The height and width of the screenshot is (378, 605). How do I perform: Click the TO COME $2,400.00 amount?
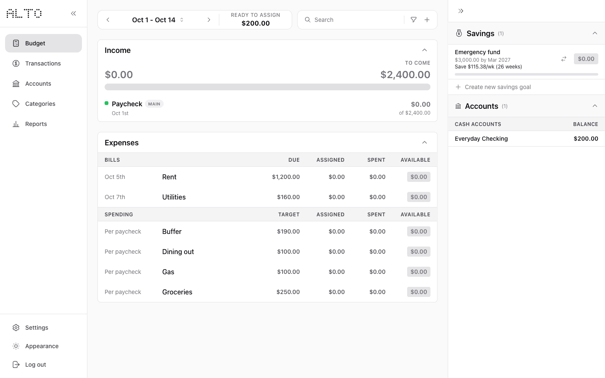(405, 75)
